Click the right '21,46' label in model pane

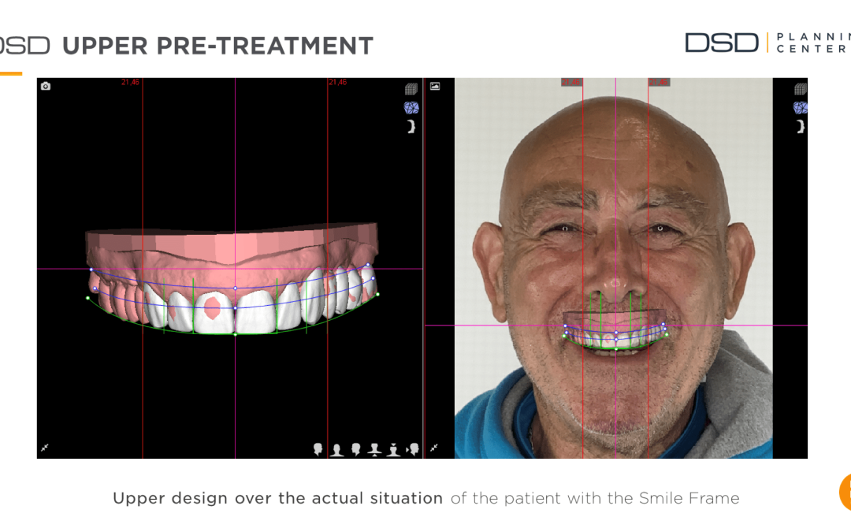coord(337,83)
